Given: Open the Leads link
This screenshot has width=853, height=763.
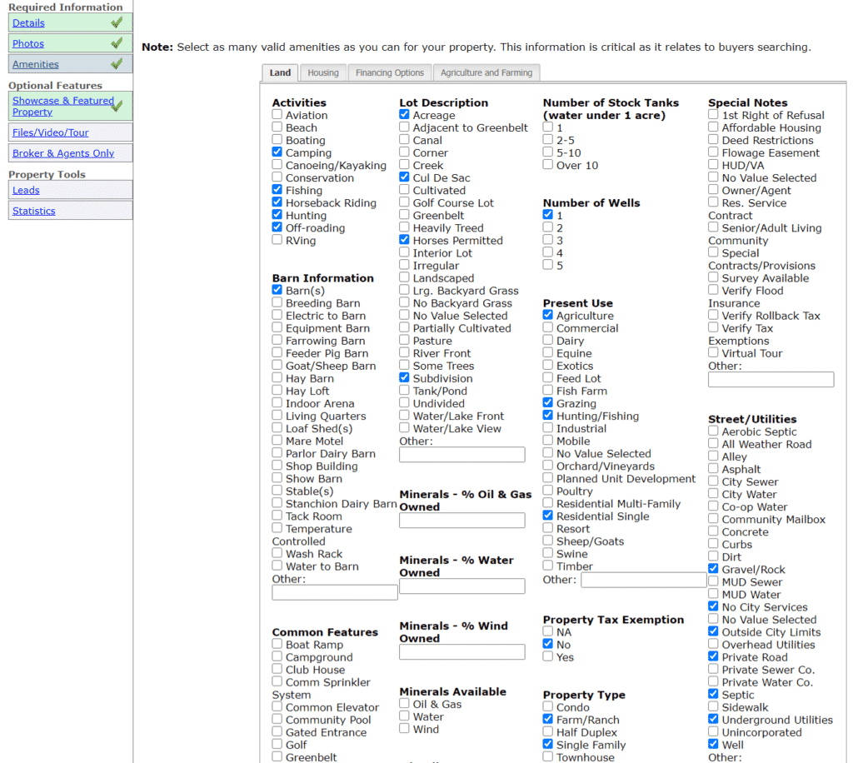Looking at the screenshot, I should pos(26,191).
